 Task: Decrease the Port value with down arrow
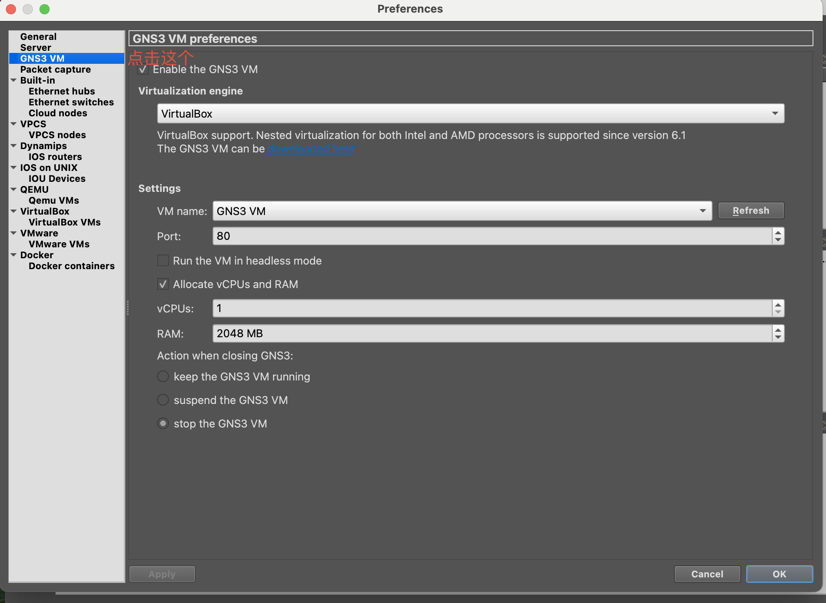tap(778, 240)
